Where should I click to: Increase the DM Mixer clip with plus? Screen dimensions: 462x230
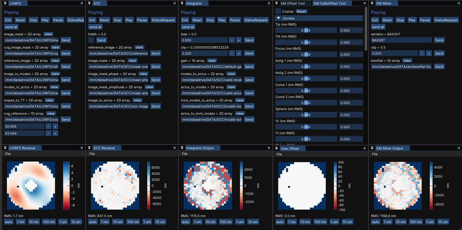(x=429, y=53)
